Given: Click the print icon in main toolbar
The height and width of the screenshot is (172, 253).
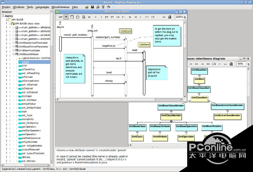Looking at the screenshot, I should click(98, 7).
